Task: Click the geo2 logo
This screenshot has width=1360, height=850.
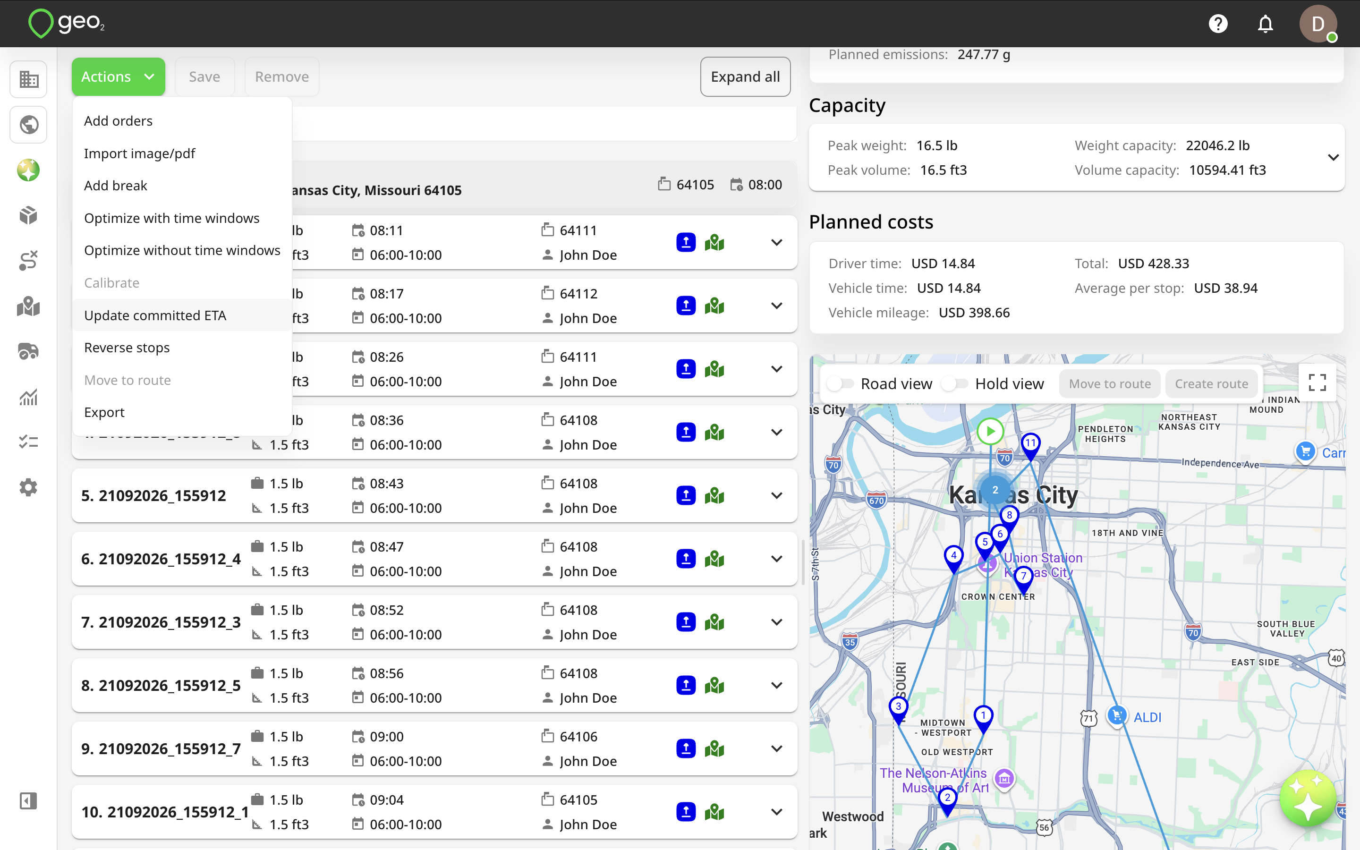Action: 66,24
